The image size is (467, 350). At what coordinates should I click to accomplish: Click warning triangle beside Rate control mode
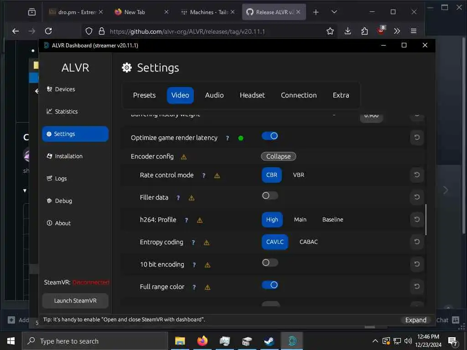click(x=217, y=175)
